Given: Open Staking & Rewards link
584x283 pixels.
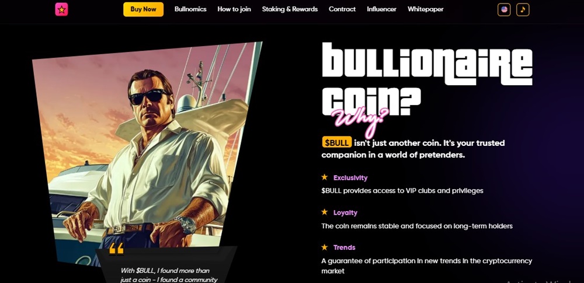Looking at the screenshot, I should pos(290,9).
